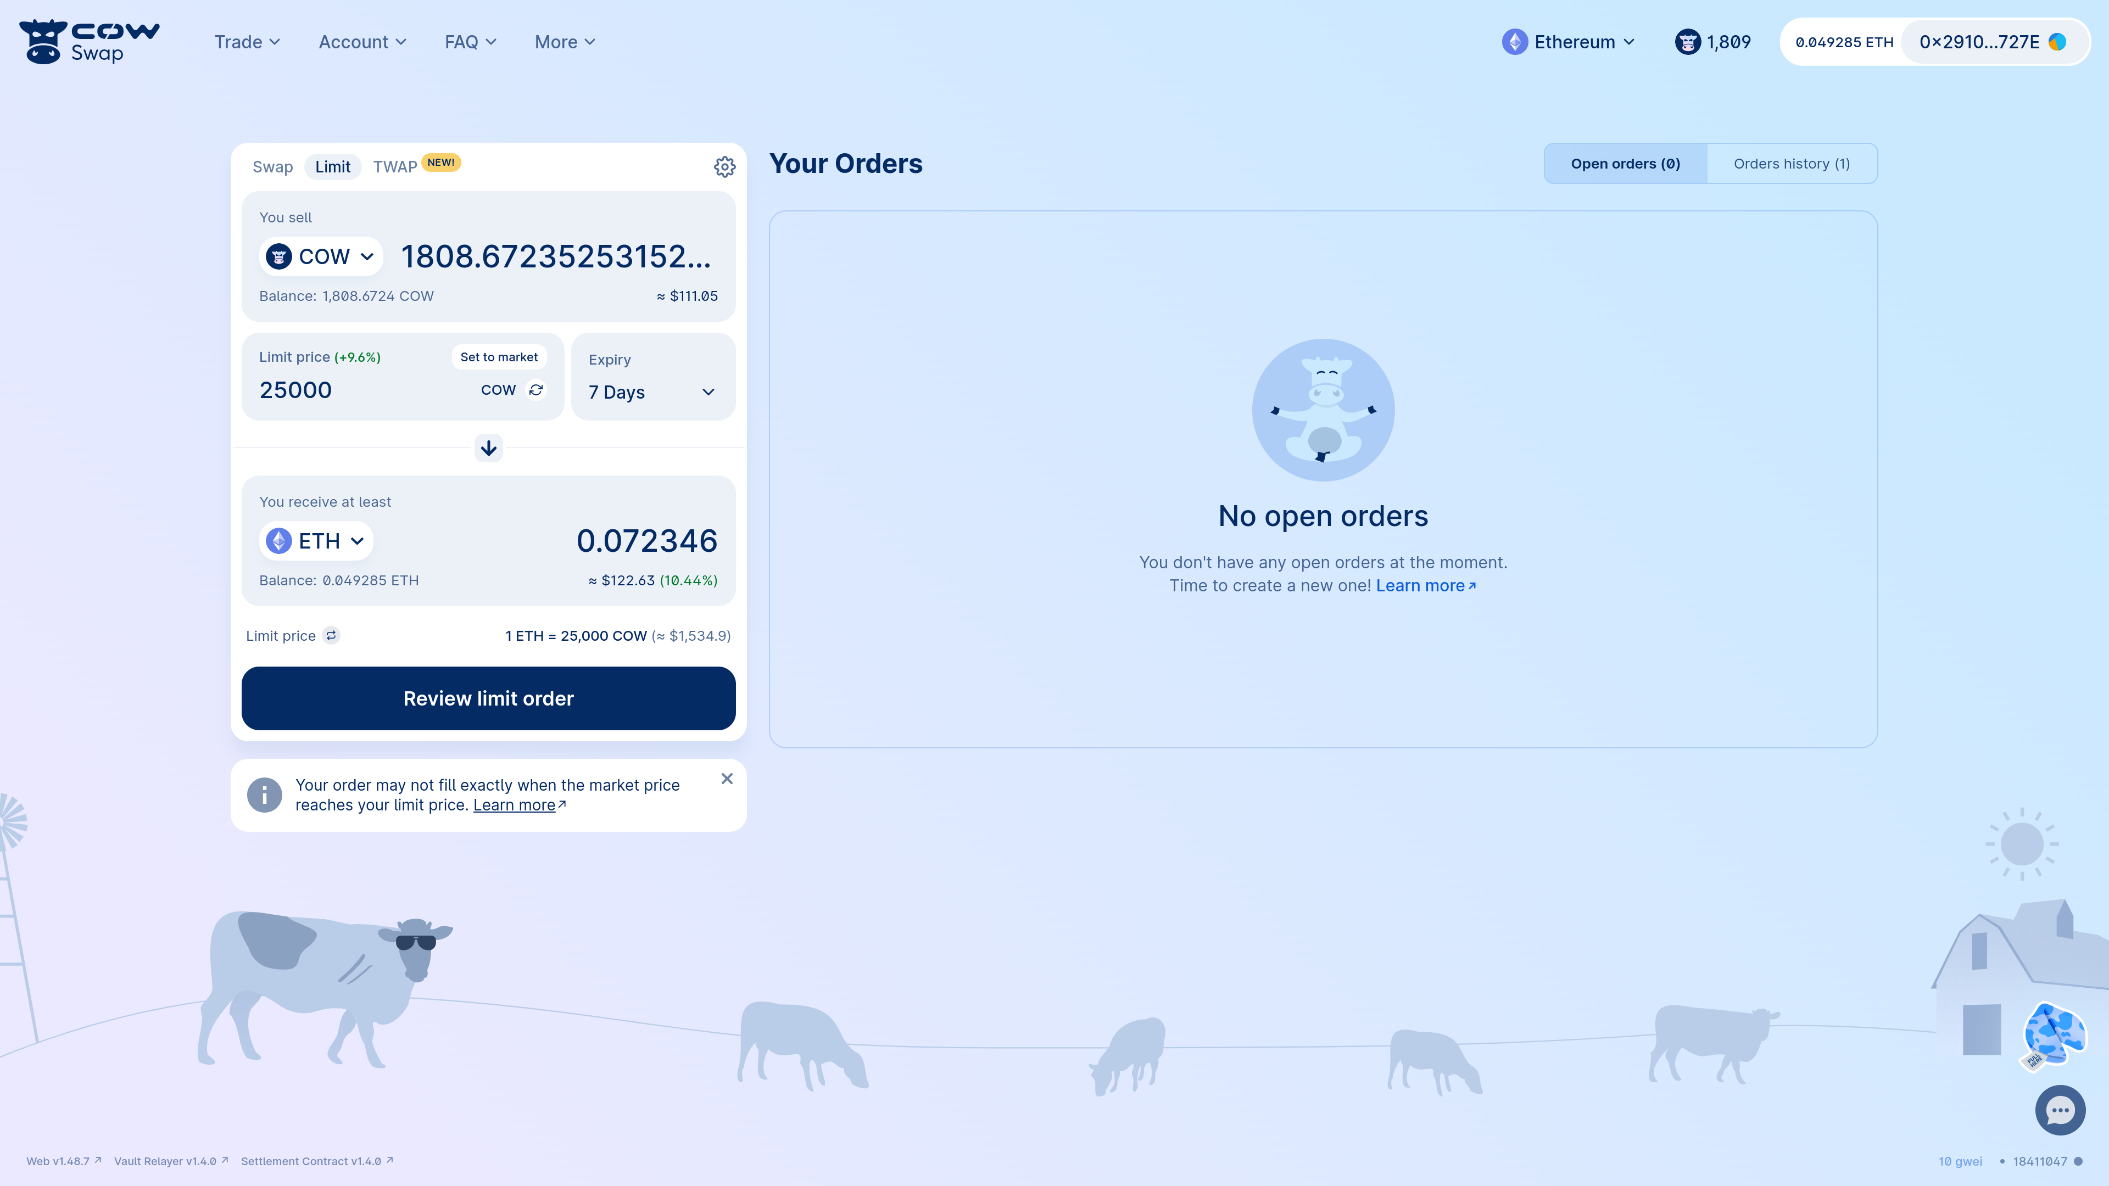
Task: Dismiss the limit price warning banner
Action: [727, 779]
